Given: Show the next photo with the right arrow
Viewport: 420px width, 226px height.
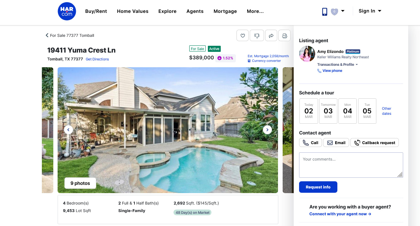Looking at the screenshot, I should click(267, 129).
